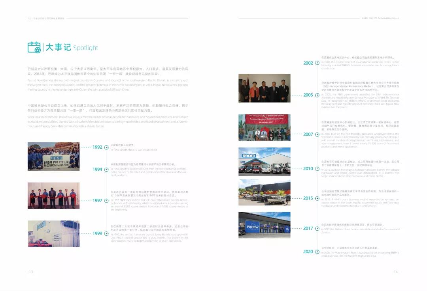
Task: Open the 2005 medal award group photo
Action: click(x=264, y=88)
